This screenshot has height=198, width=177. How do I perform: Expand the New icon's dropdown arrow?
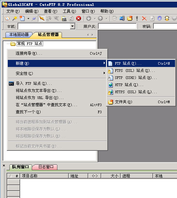point(28,19)
